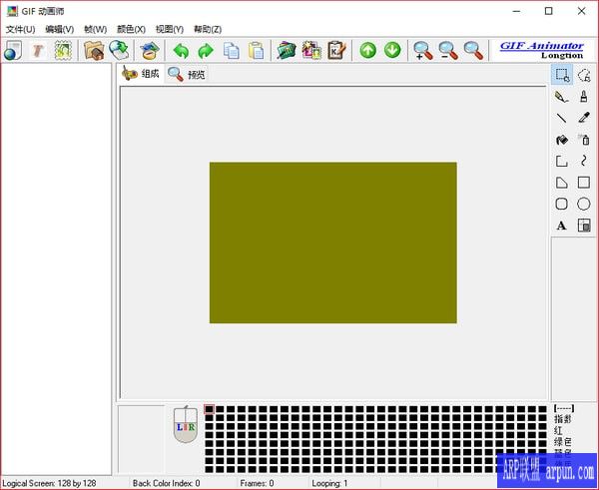
Task: Choose the straight line tool
Action: pyautogui.click(x=562, y=118)
